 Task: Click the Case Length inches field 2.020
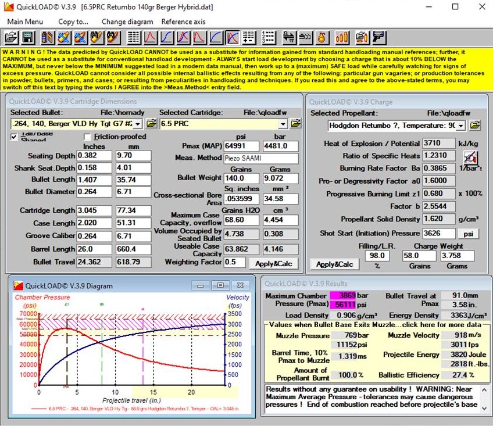click(x=94, y=223)
